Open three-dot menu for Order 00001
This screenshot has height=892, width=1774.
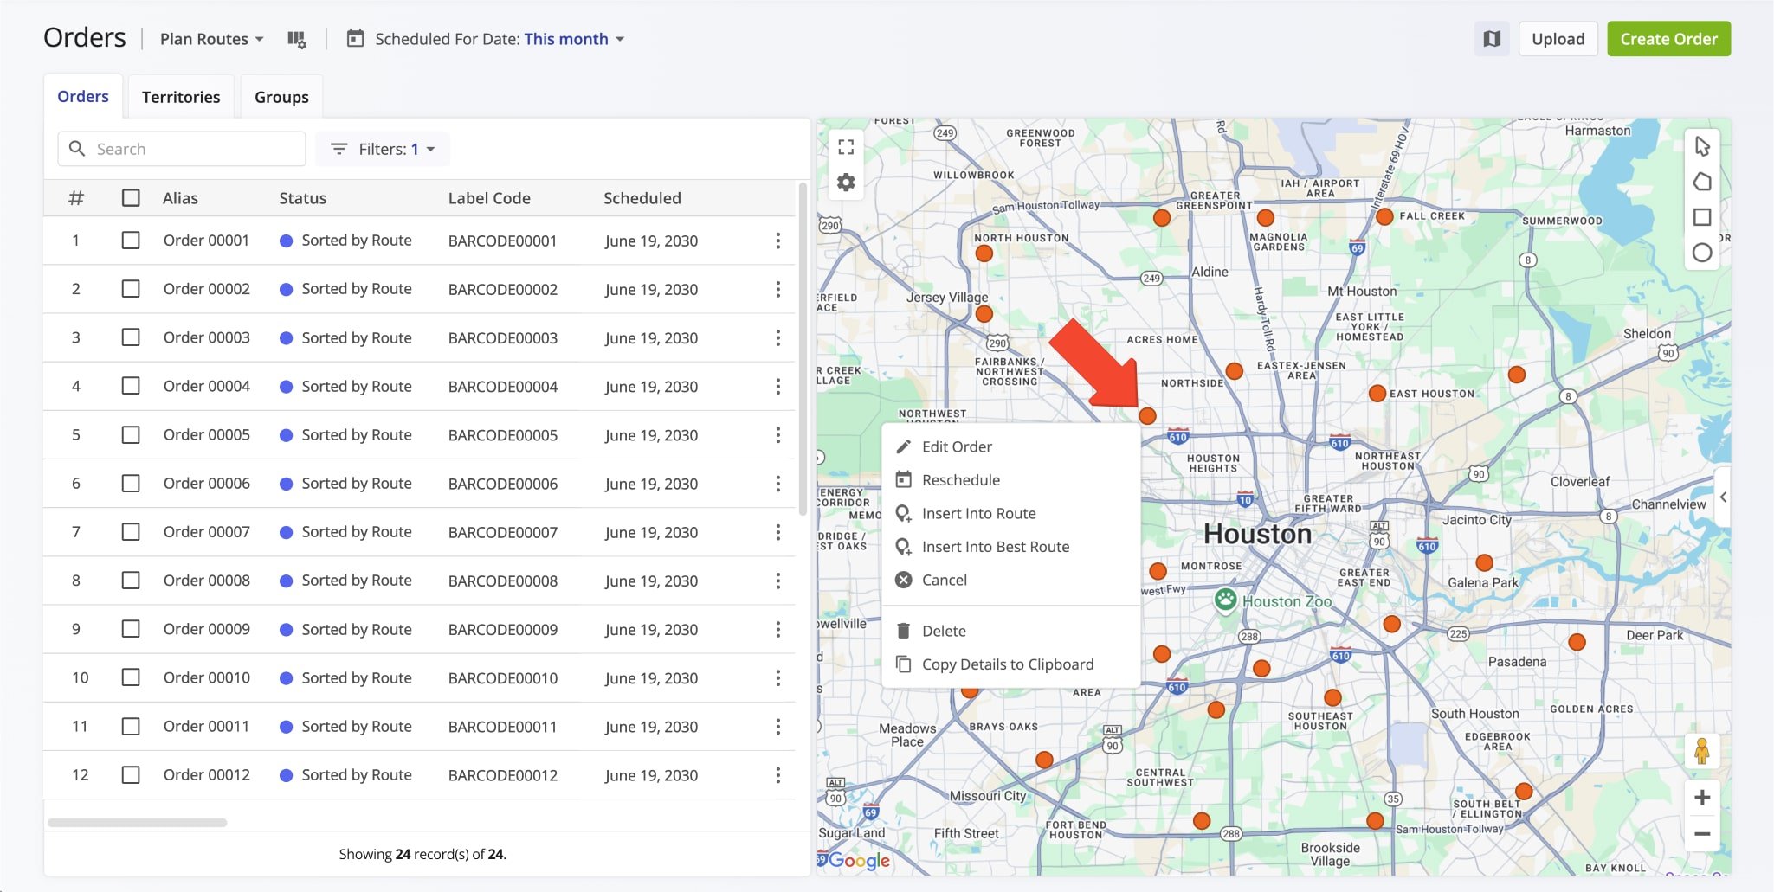coord(777,241)
